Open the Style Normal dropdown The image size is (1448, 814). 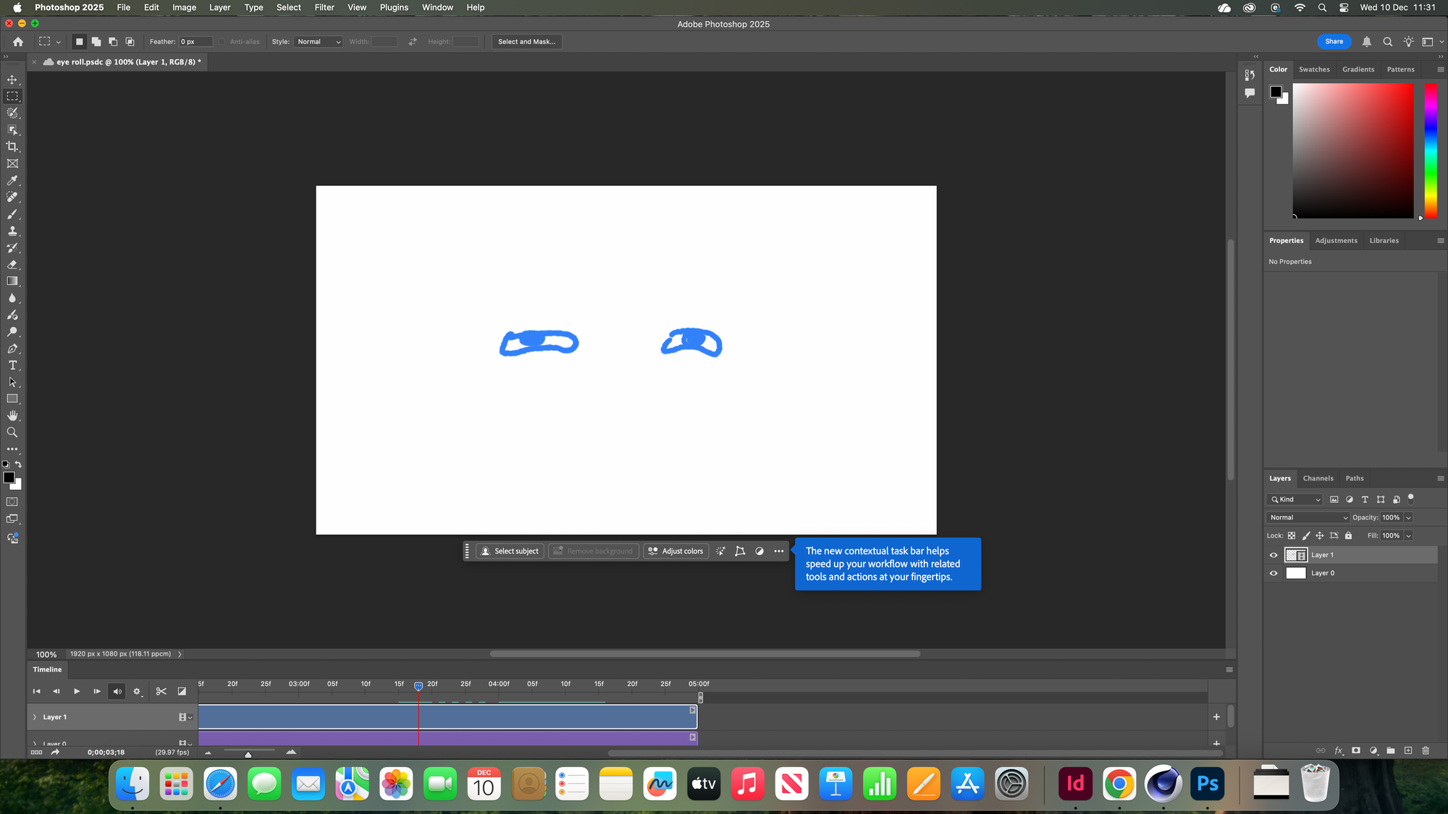coord(319,42)
